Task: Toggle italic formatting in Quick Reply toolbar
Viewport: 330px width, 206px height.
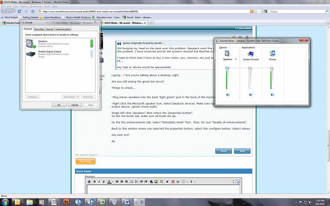Action: click(x=99, y=182)
